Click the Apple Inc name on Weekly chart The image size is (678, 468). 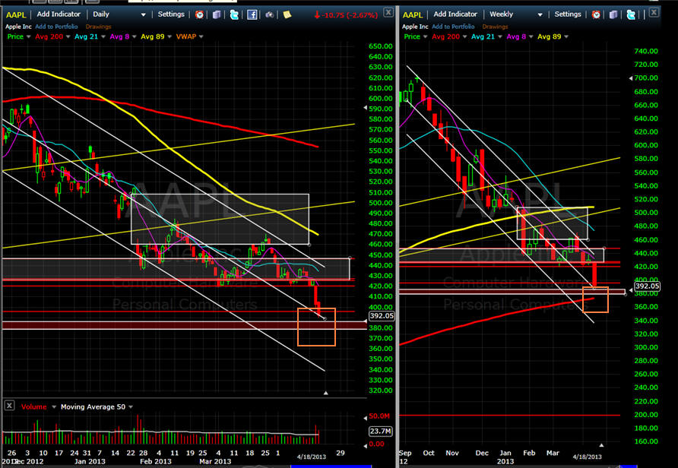pyautogui.click(x=415, y=27)
